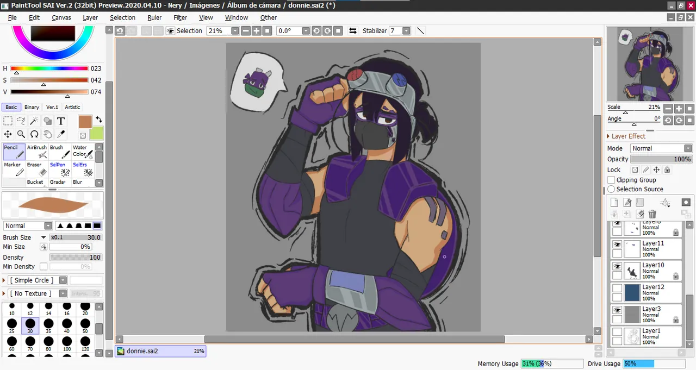Click the Undo button in toolbar
696x370 pixels.
120,31
